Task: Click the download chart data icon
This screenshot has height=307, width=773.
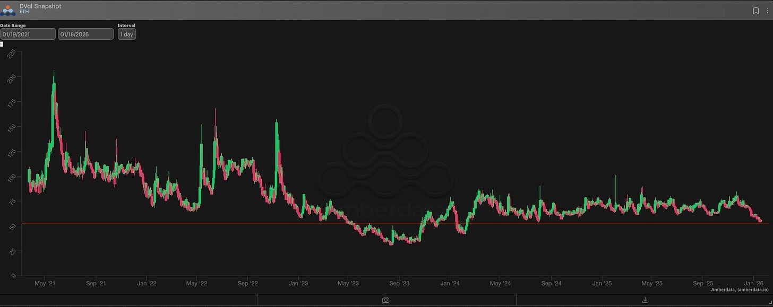Action: coord(644,300)
